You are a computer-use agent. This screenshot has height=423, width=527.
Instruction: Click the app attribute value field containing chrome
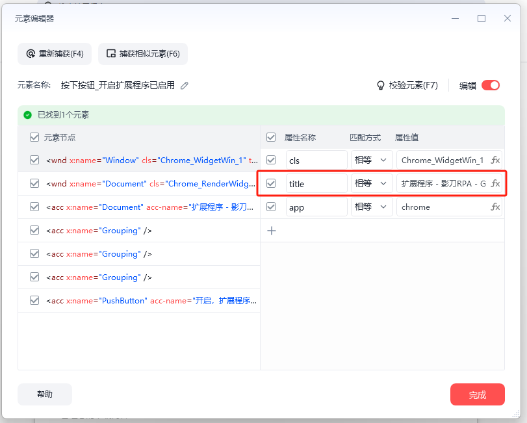pos(442,207)
